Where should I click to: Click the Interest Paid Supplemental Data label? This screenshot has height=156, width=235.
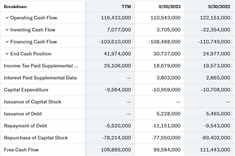[x=40, y=78]
